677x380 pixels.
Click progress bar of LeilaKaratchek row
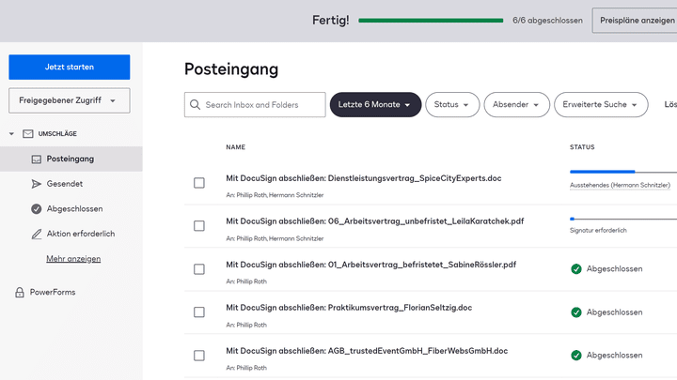[x=623, y=220]
